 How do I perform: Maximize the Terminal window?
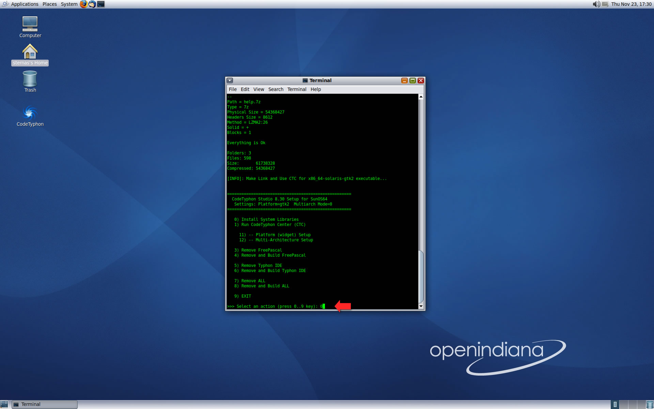(x=412, y=80)
